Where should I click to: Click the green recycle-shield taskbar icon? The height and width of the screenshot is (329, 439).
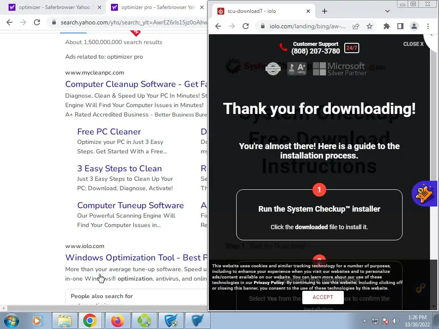pos(144,320)
